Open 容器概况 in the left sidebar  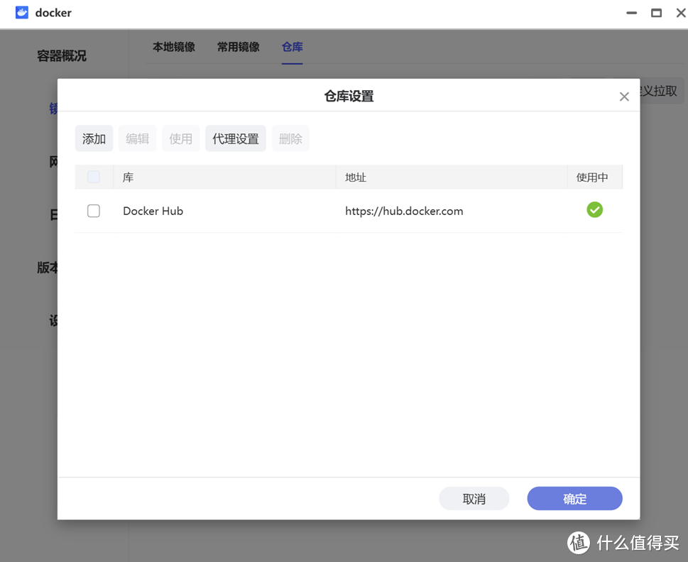(60, 55)
